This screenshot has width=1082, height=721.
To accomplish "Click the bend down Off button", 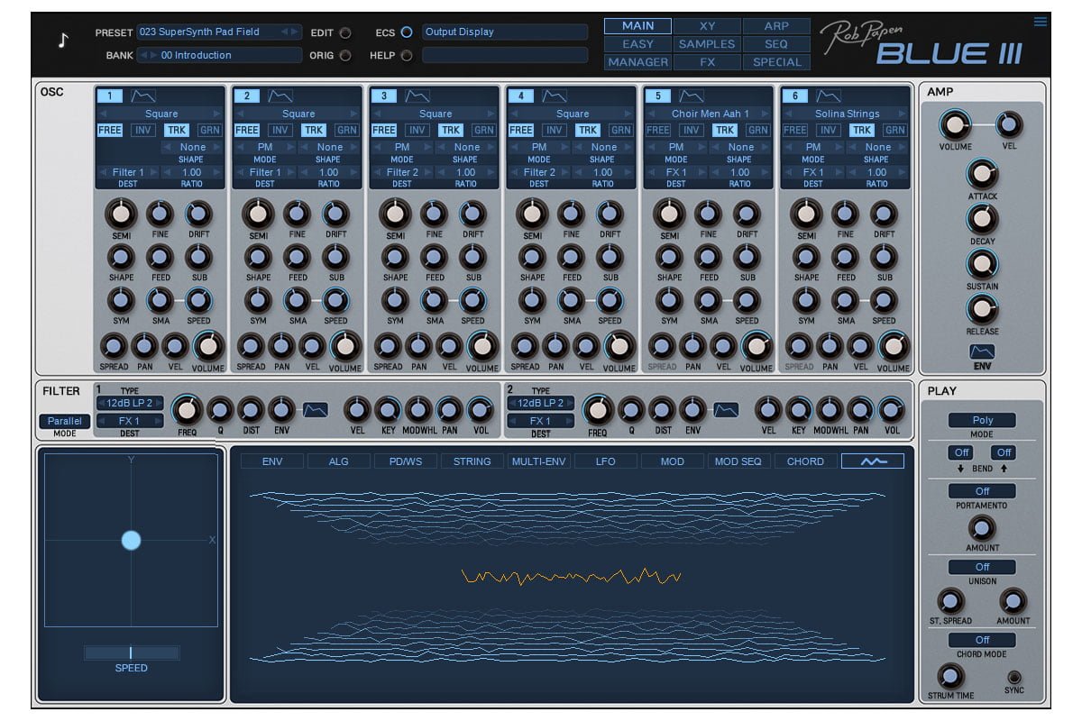I will pos(960,452).
